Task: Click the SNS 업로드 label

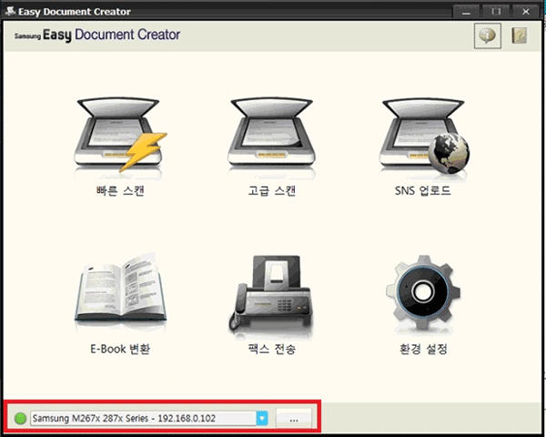Action: 423,191
